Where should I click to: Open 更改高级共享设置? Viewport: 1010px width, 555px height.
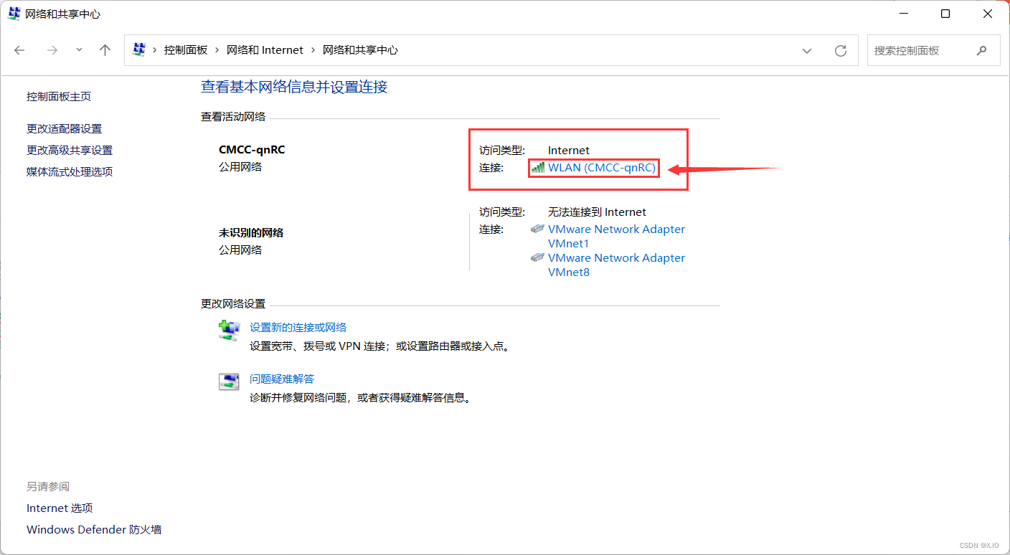(x=70, y=151)
